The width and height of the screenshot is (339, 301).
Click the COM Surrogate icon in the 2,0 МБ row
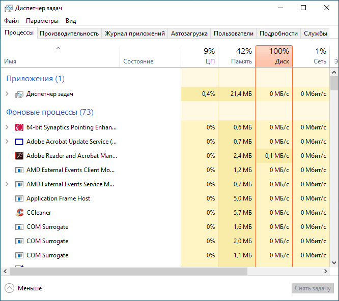pos(19,241)
